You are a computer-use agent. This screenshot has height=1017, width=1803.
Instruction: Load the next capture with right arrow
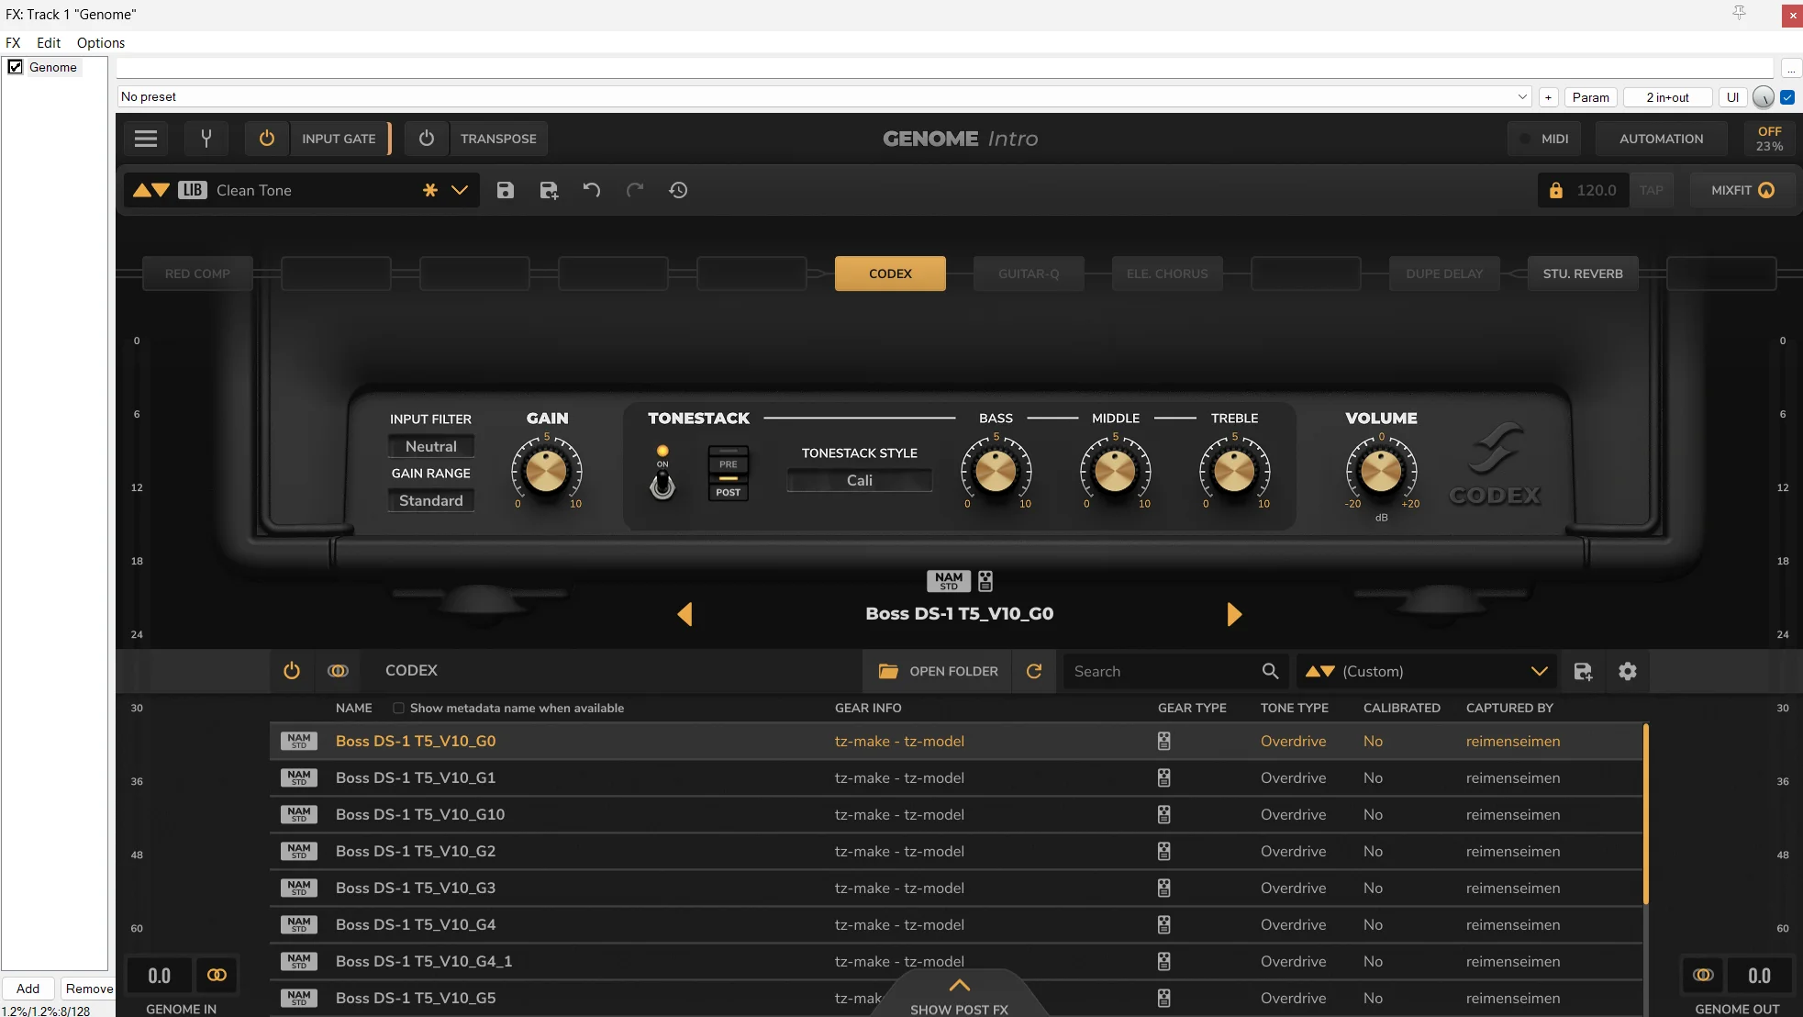coord(1234,614)
